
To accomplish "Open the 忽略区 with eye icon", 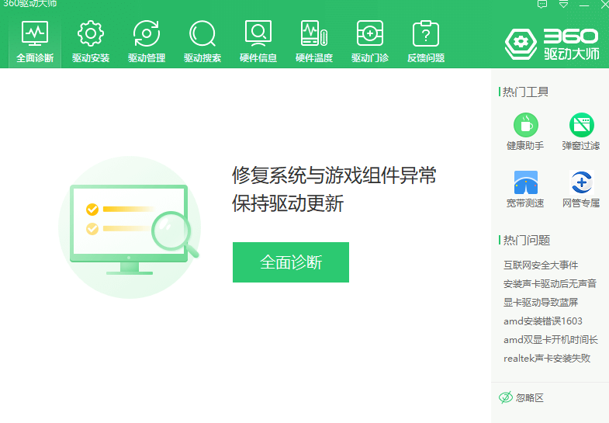I will pyautogui.click(x=521, y=397).
